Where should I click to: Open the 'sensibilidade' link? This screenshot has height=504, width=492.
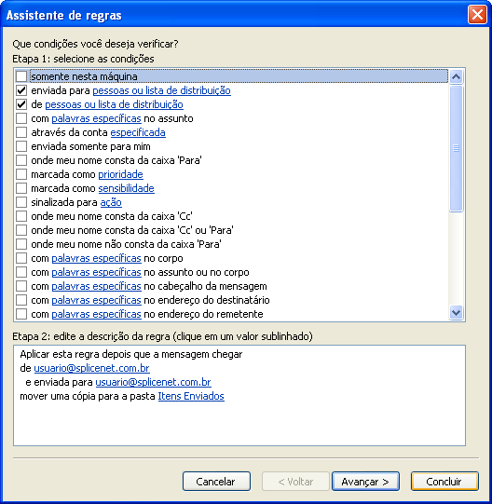click(126, 188)
